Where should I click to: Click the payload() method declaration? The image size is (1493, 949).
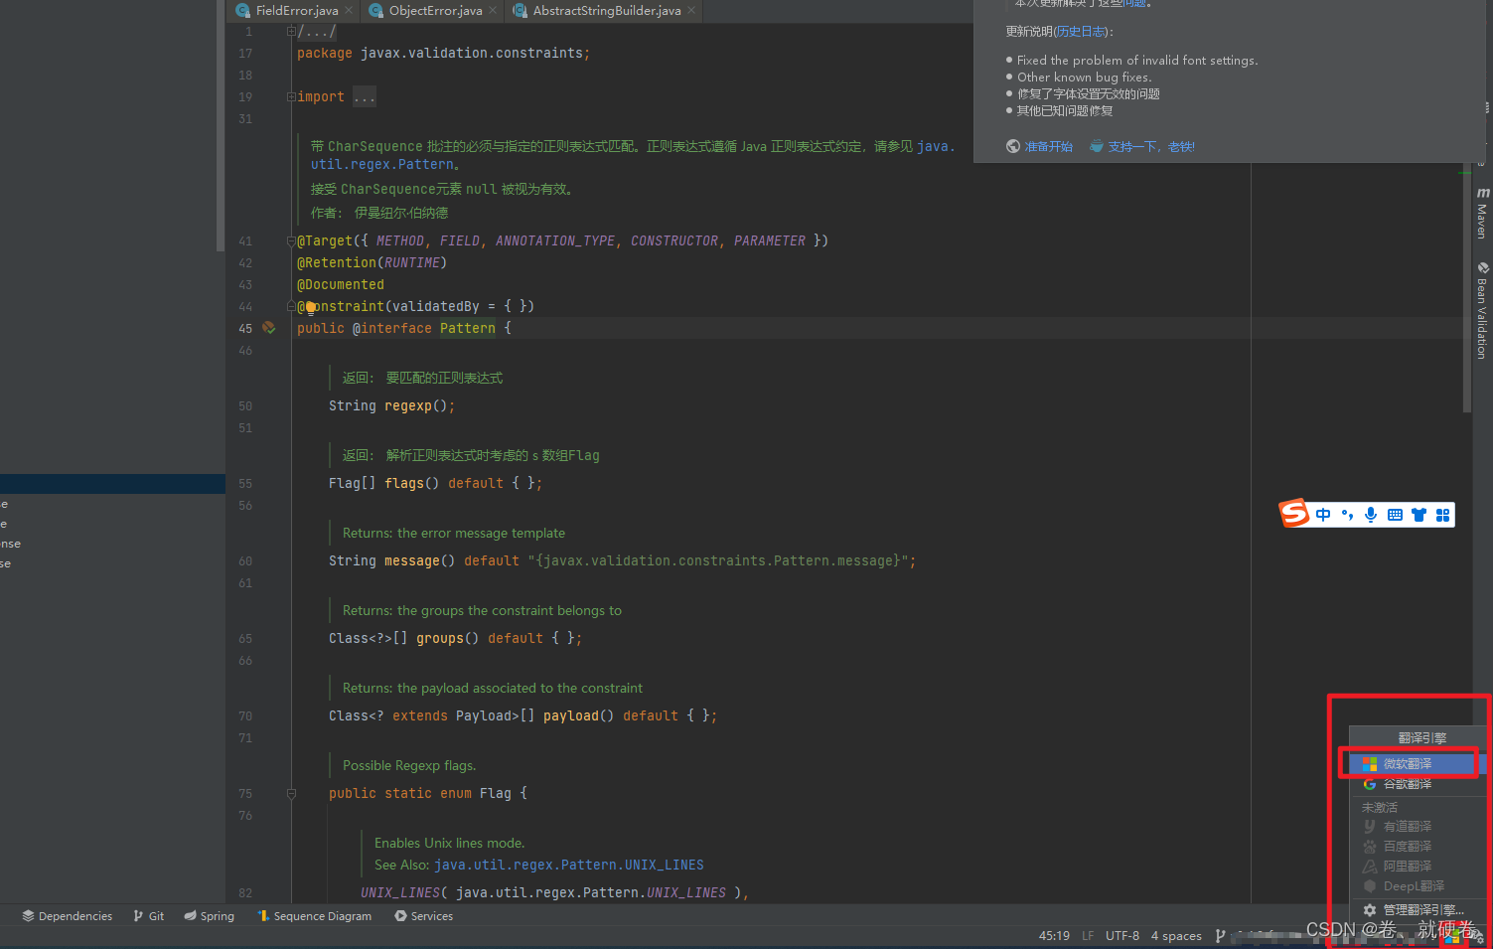point(571,716)
